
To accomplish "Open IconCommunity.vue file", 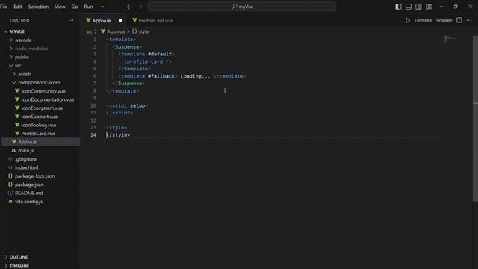I will pyautogui.click(x=43, y=91).
